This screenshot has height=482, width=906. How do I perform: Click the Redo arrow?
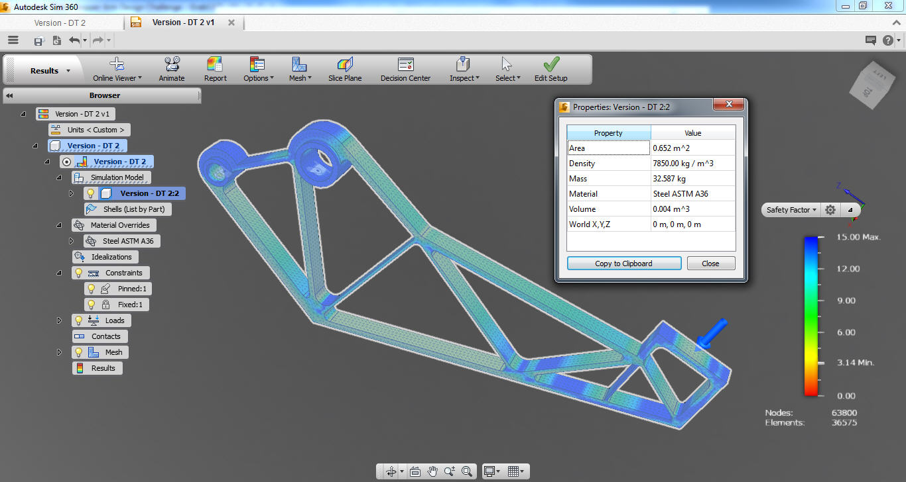(97, 40)
